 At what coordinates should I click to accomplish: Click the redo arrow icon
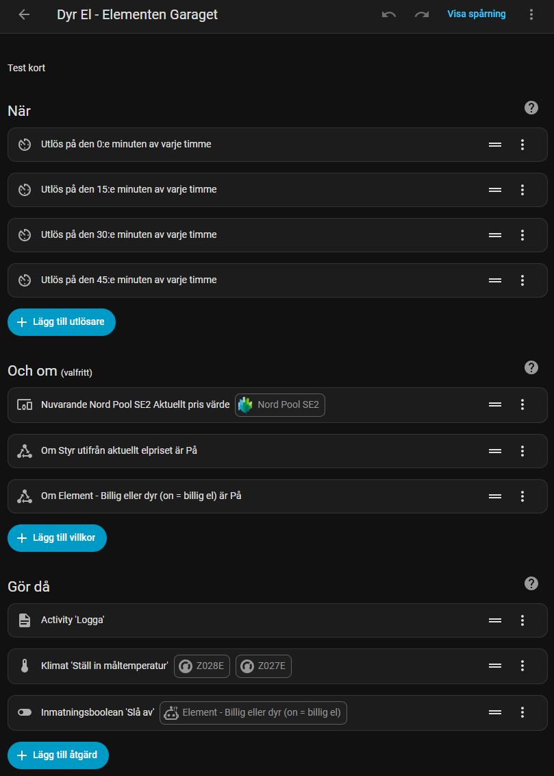[422, 14]
